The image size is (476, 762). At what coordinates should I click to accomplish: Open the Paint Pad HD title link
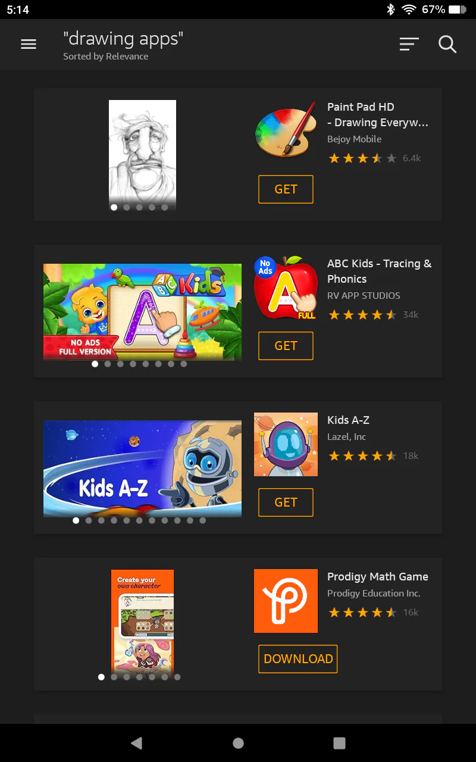coord(378,115)
